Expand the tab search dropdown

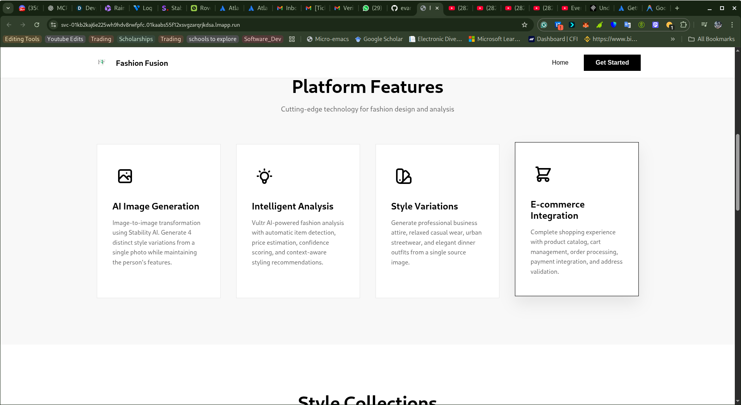[8, 8]
